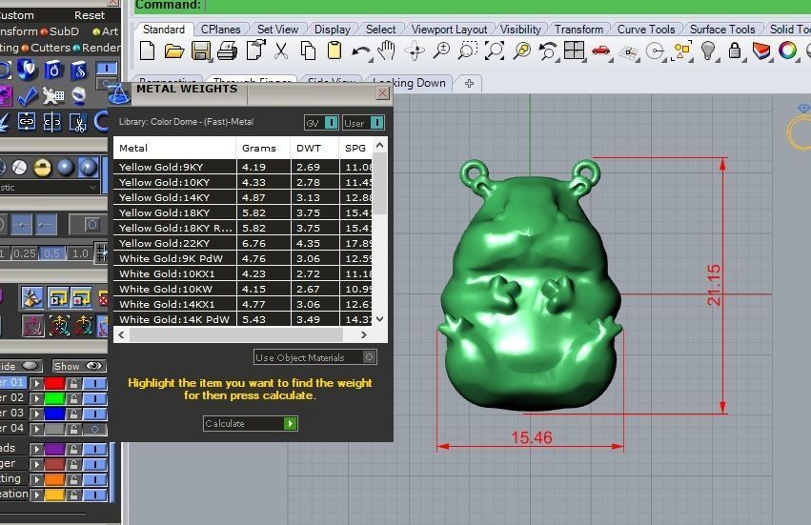Save the model with the floppy disk icon
This screenshot has width=811, height=525.
pos(201,51)
